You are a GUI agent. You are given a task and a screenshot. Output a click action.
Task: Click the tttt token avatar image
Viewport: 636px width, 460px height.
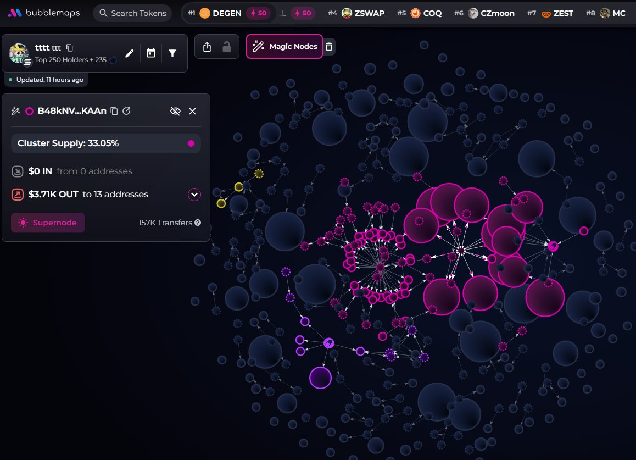[x=19, y=53]
